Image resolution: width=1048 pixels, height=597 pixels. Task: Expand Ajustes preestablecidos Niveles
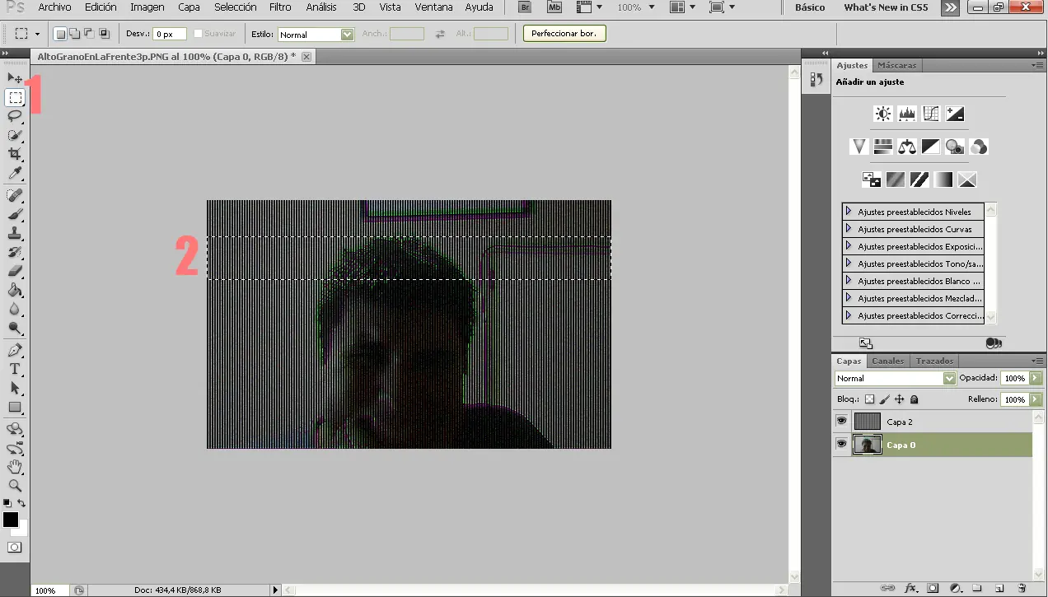pos(849,212)
